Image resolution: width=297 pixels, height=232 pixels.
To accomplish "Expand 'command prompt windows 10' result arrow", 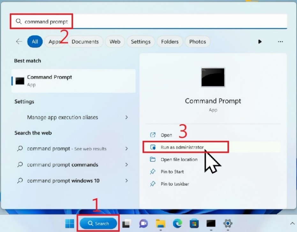I will pyautogui.click(x=127, y=181).
